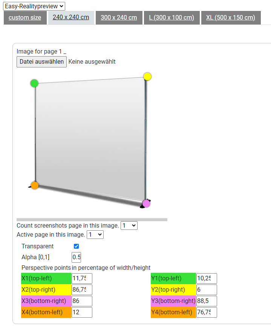Select the L (300 x 100 cm) tab
Screen dimensions: 271x335
tap(171, 18)
